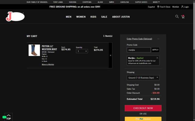Expand the MORE brands dropdown
Image resolution: width=195 pixels, height=121 pixels.
[x=156, y=2]
